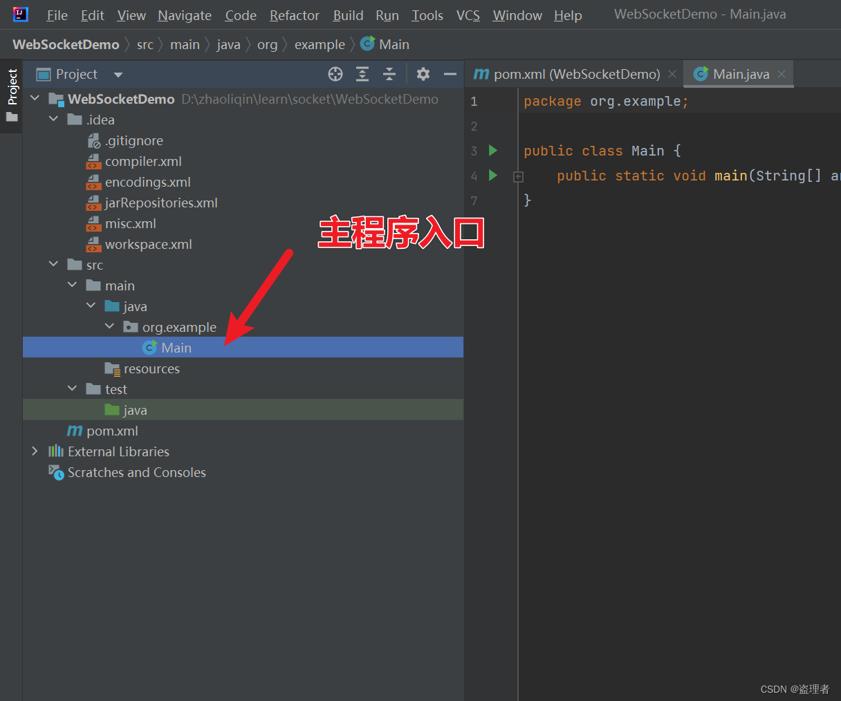Open the Tools menu
Image resolution: width=841 pixels, height=701 pixels.
pos(427,15)
